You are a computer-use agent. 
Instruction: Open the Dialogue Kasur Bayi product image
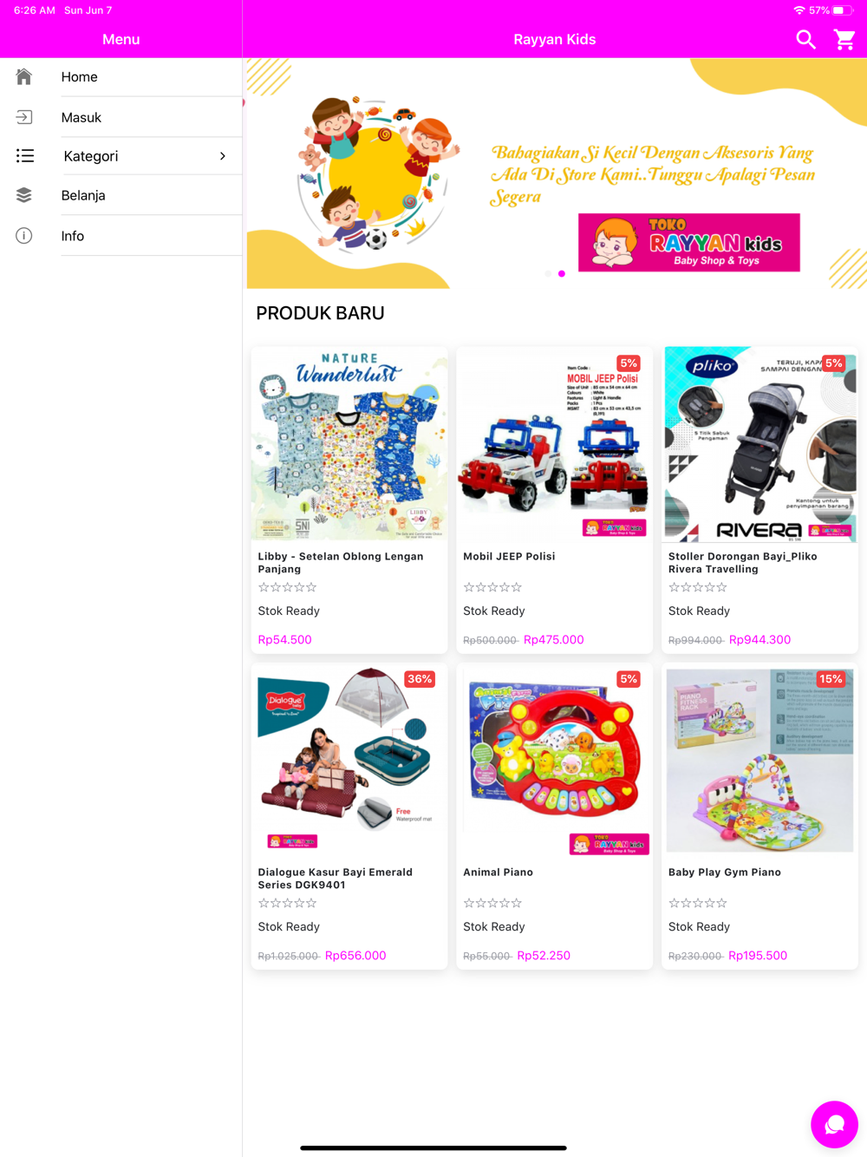pos(349,760)
